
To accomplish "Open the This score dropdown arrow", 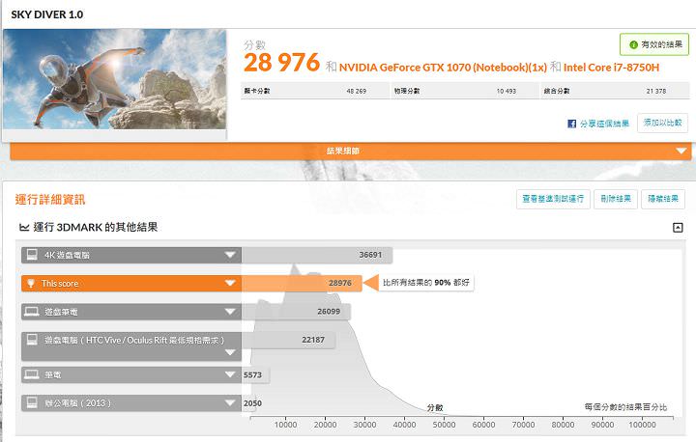I will [x=230, y=283].
